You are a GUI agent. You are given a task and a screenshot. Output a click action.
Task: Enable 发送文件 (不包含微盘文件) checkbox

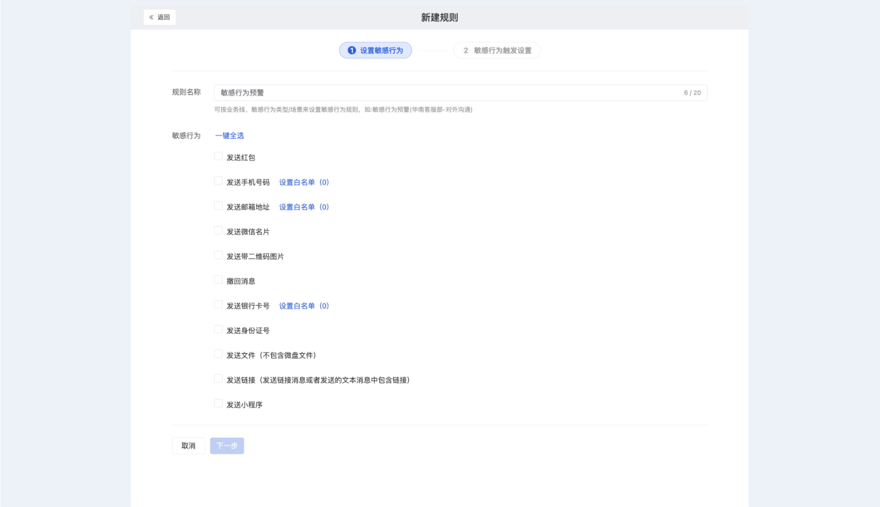tap(219, 354)
